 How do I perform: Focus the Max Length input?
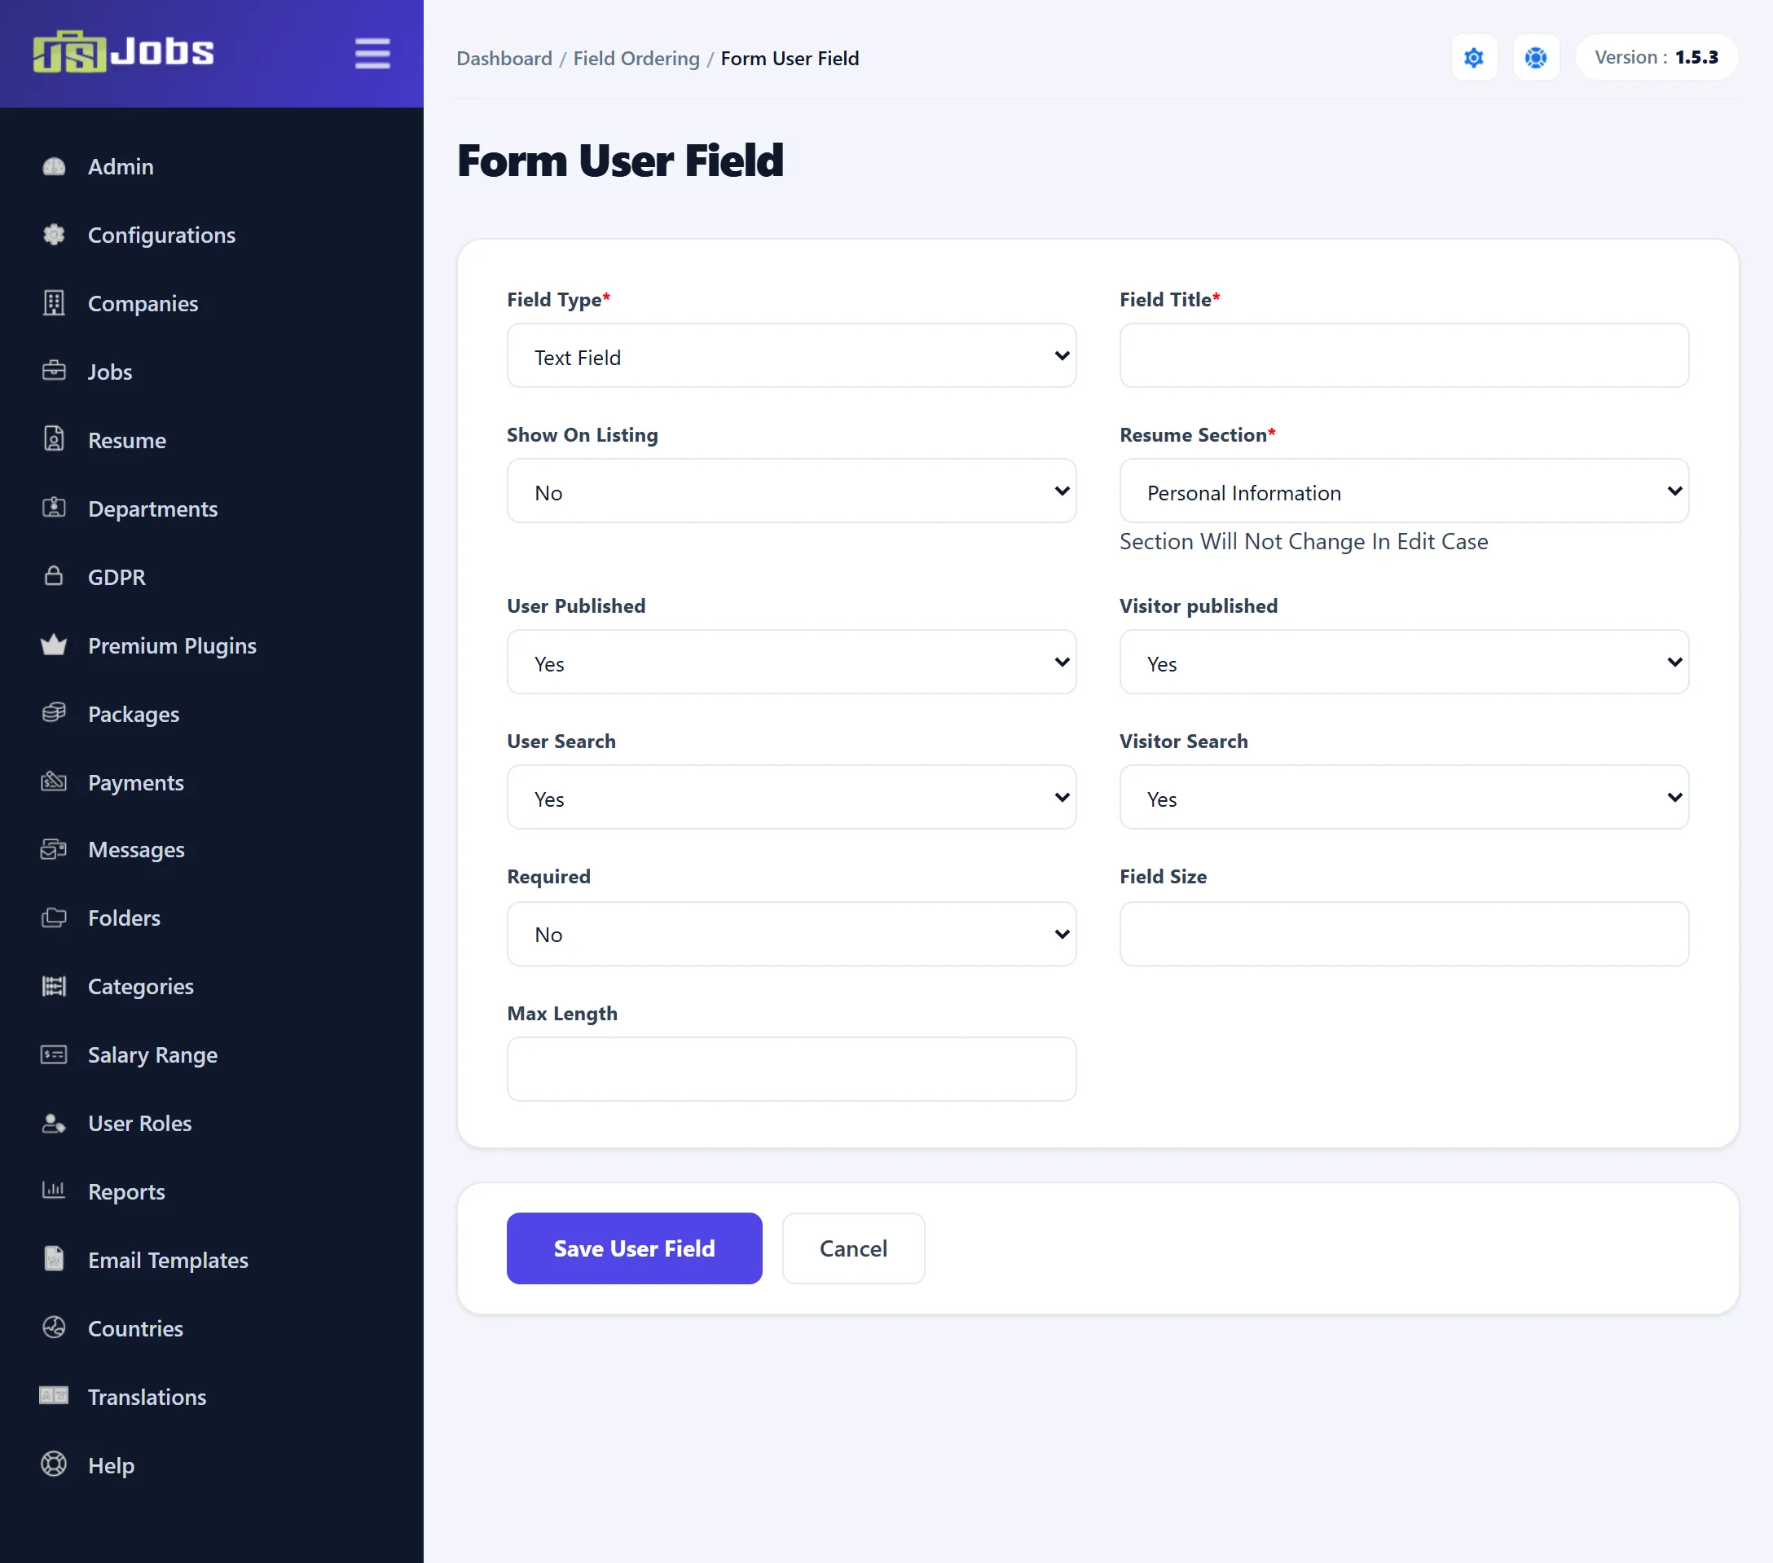(x=791, y=1069)
